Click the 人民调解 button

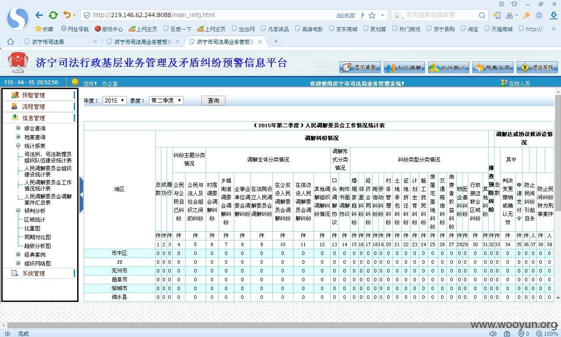(x=404, y=68)
